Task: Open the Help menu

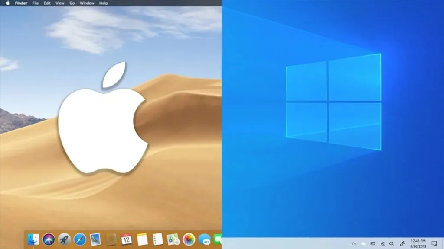Action: point(104,3)
